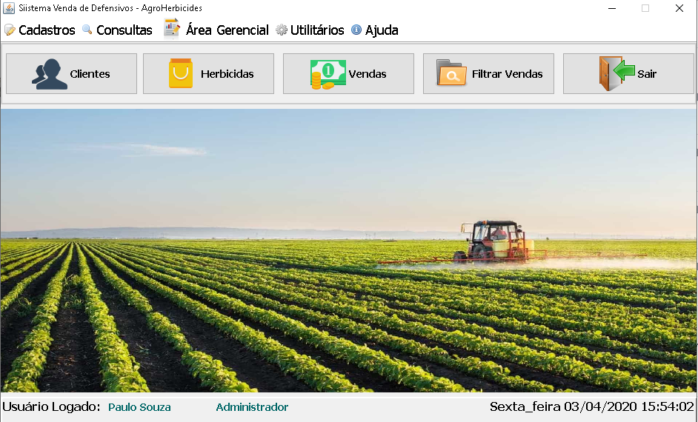Open the Área Gerencial menu
Viewport: 698px width, 422px height.
click(x=216, y=30)
